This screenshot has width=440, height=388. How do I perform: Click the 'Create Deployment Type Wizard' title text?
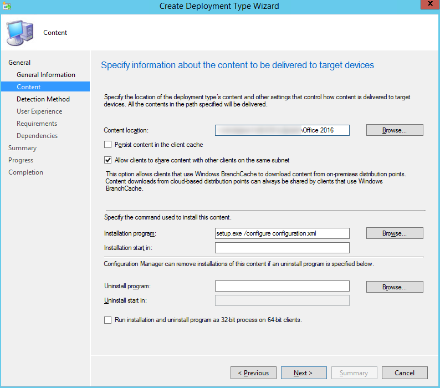(219, 6)
